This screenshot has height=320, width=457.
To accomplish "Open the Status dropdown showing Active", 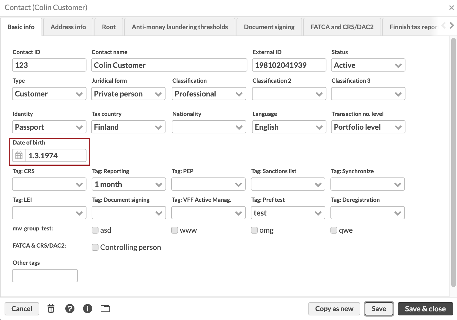I will [x=368, y=65].
